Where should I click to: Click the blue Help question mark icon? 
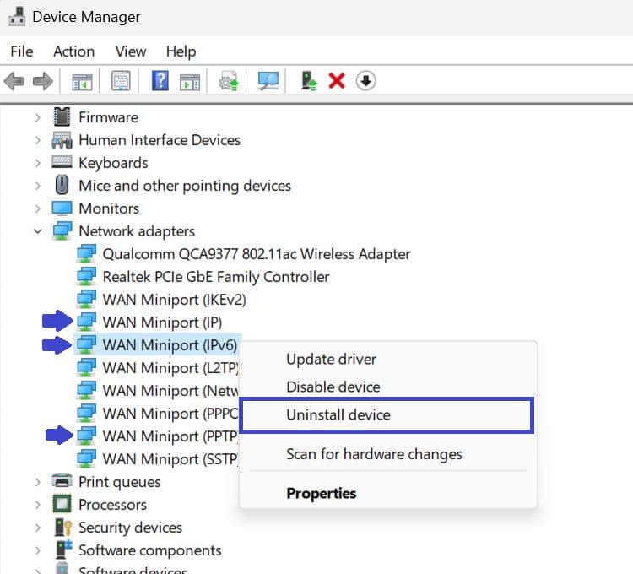click(160, 81)
